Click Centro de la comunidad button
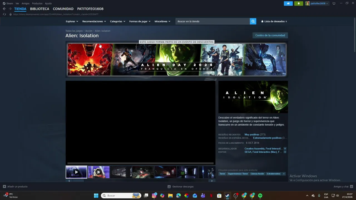 pyautogui.click(x=270, y=35)
